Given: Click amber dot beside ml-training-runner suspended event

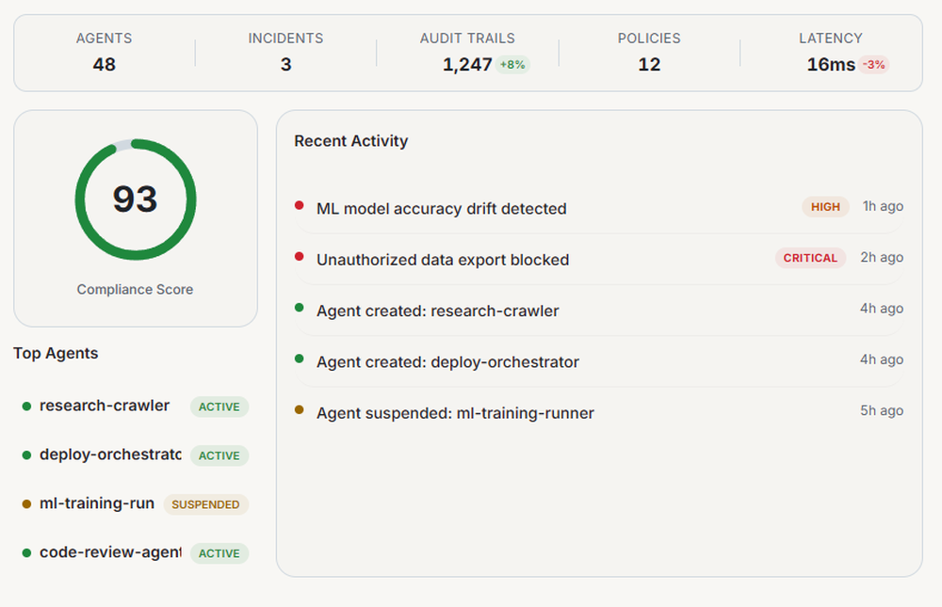Looking at the screenshot, I should [300, 409].
